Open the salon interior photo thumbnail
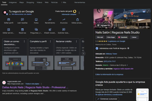This screenshot has height=101, width=152. (x=104, y=19)
